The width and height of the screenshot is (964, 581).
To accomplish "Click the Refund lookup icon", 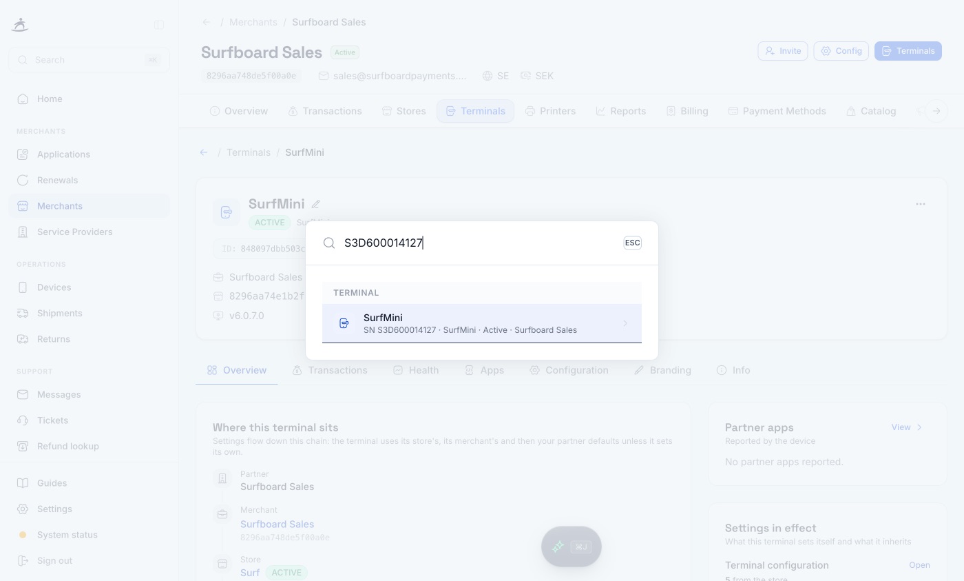I will 23,447.
